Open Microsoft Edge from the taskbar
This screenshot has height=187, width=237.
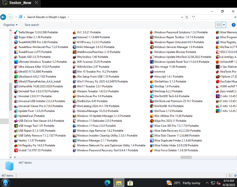coord(107,183)
